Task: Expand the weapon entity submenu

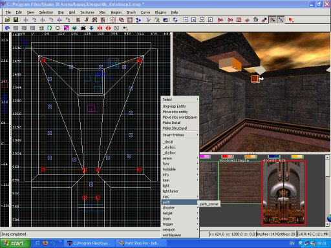Action: (180, 230)
